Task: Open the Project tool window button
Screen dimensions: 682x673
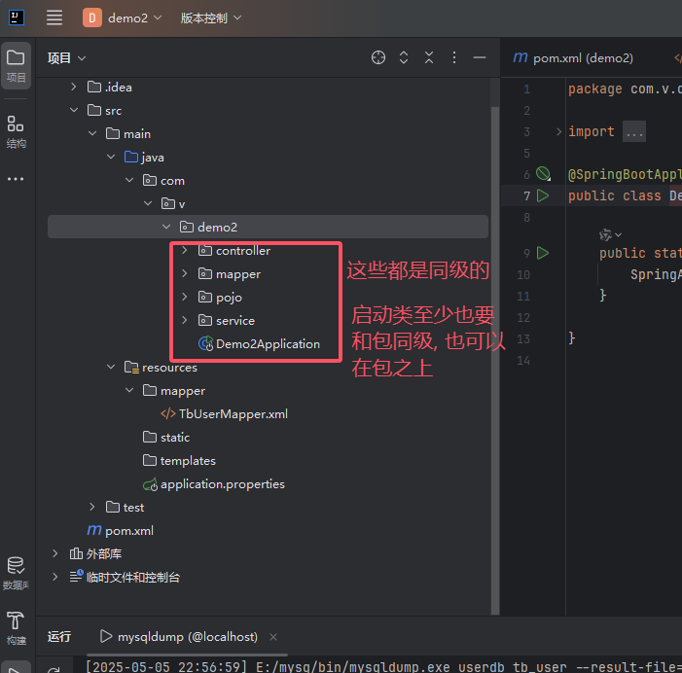Action: [x=17, y=66]
